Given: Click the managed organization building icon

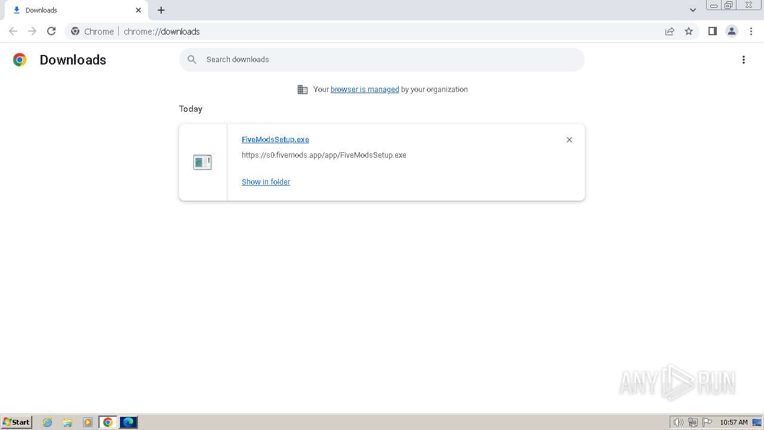Looking at the screenshot, I should pyautogui.click(x=303, y=90).
